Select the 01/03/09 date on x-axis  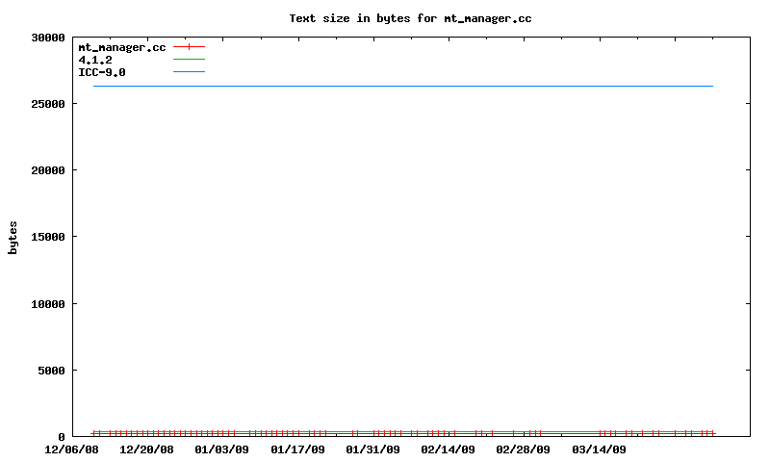pos(221,449)
